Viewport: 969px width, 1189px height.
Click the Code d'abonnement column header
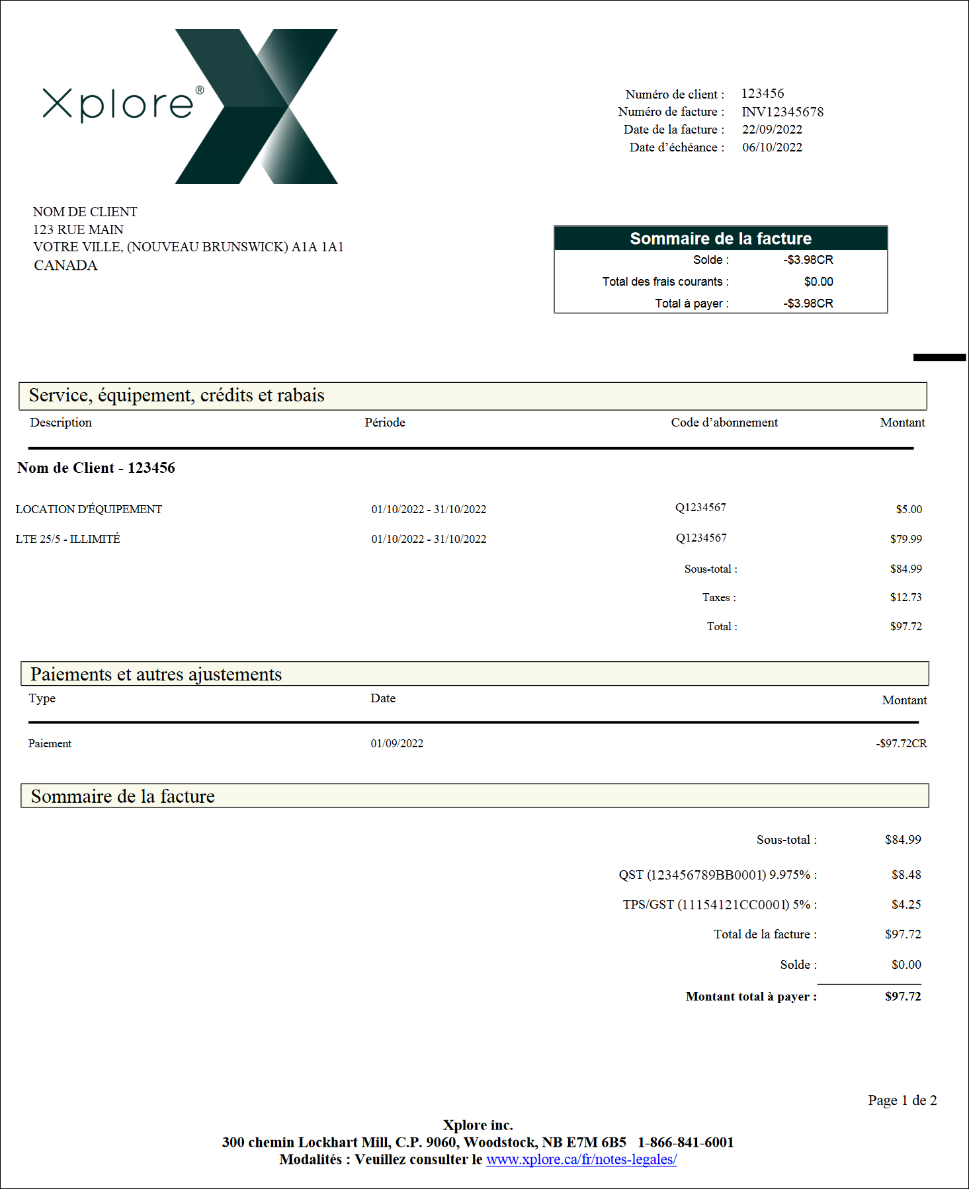724,423
